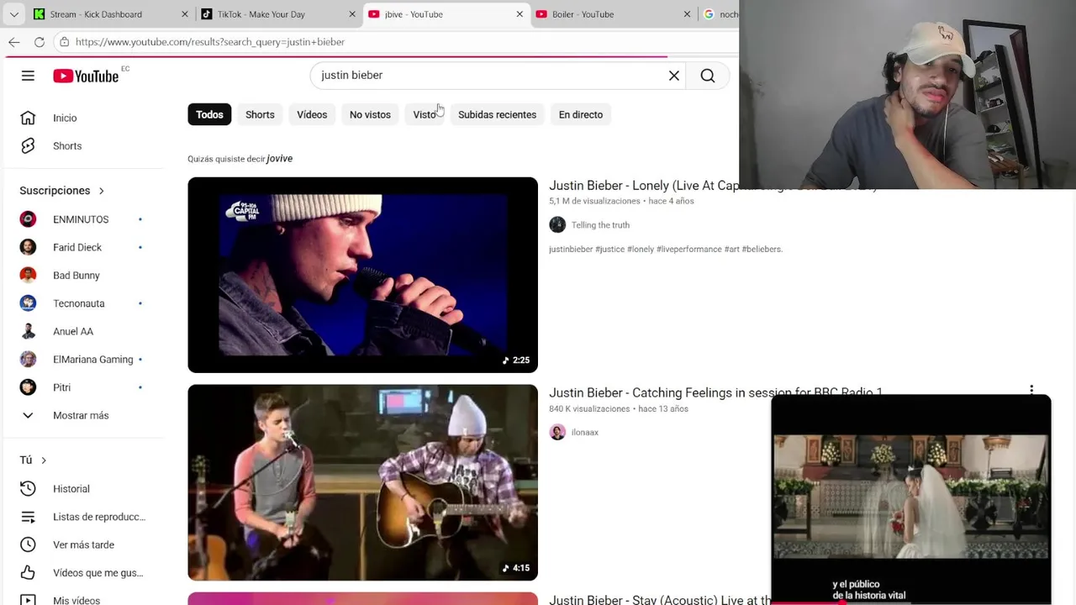Select the Subidas recientes filter chip
This screenshot has height=605, width=1076.
click(497, 114)
